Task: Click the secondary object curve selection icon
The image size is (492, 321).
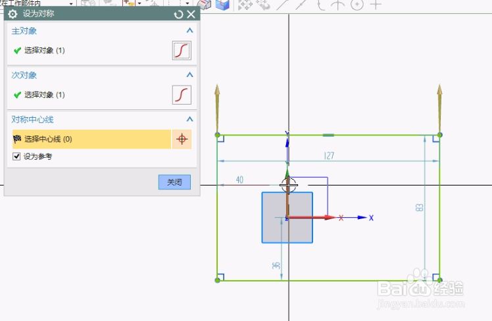Action: (x=182, y=95)
